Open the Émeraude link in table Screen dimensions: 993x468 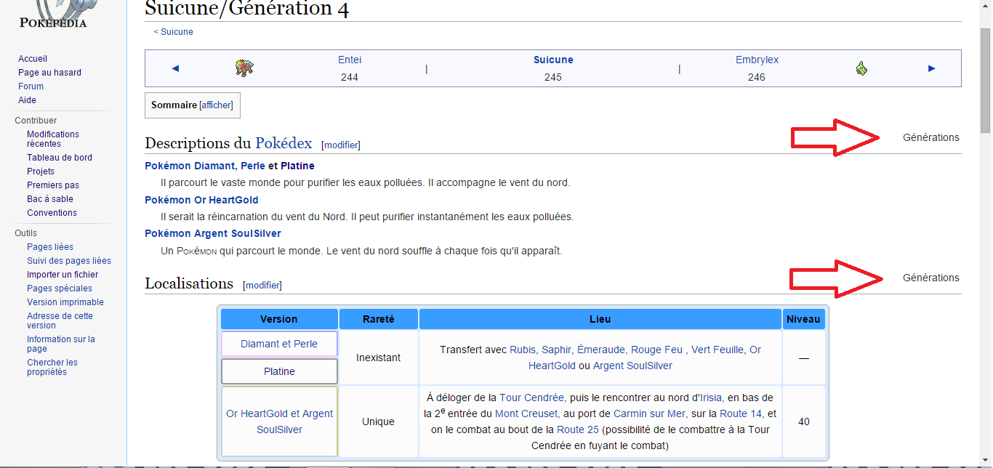[602, 350]
